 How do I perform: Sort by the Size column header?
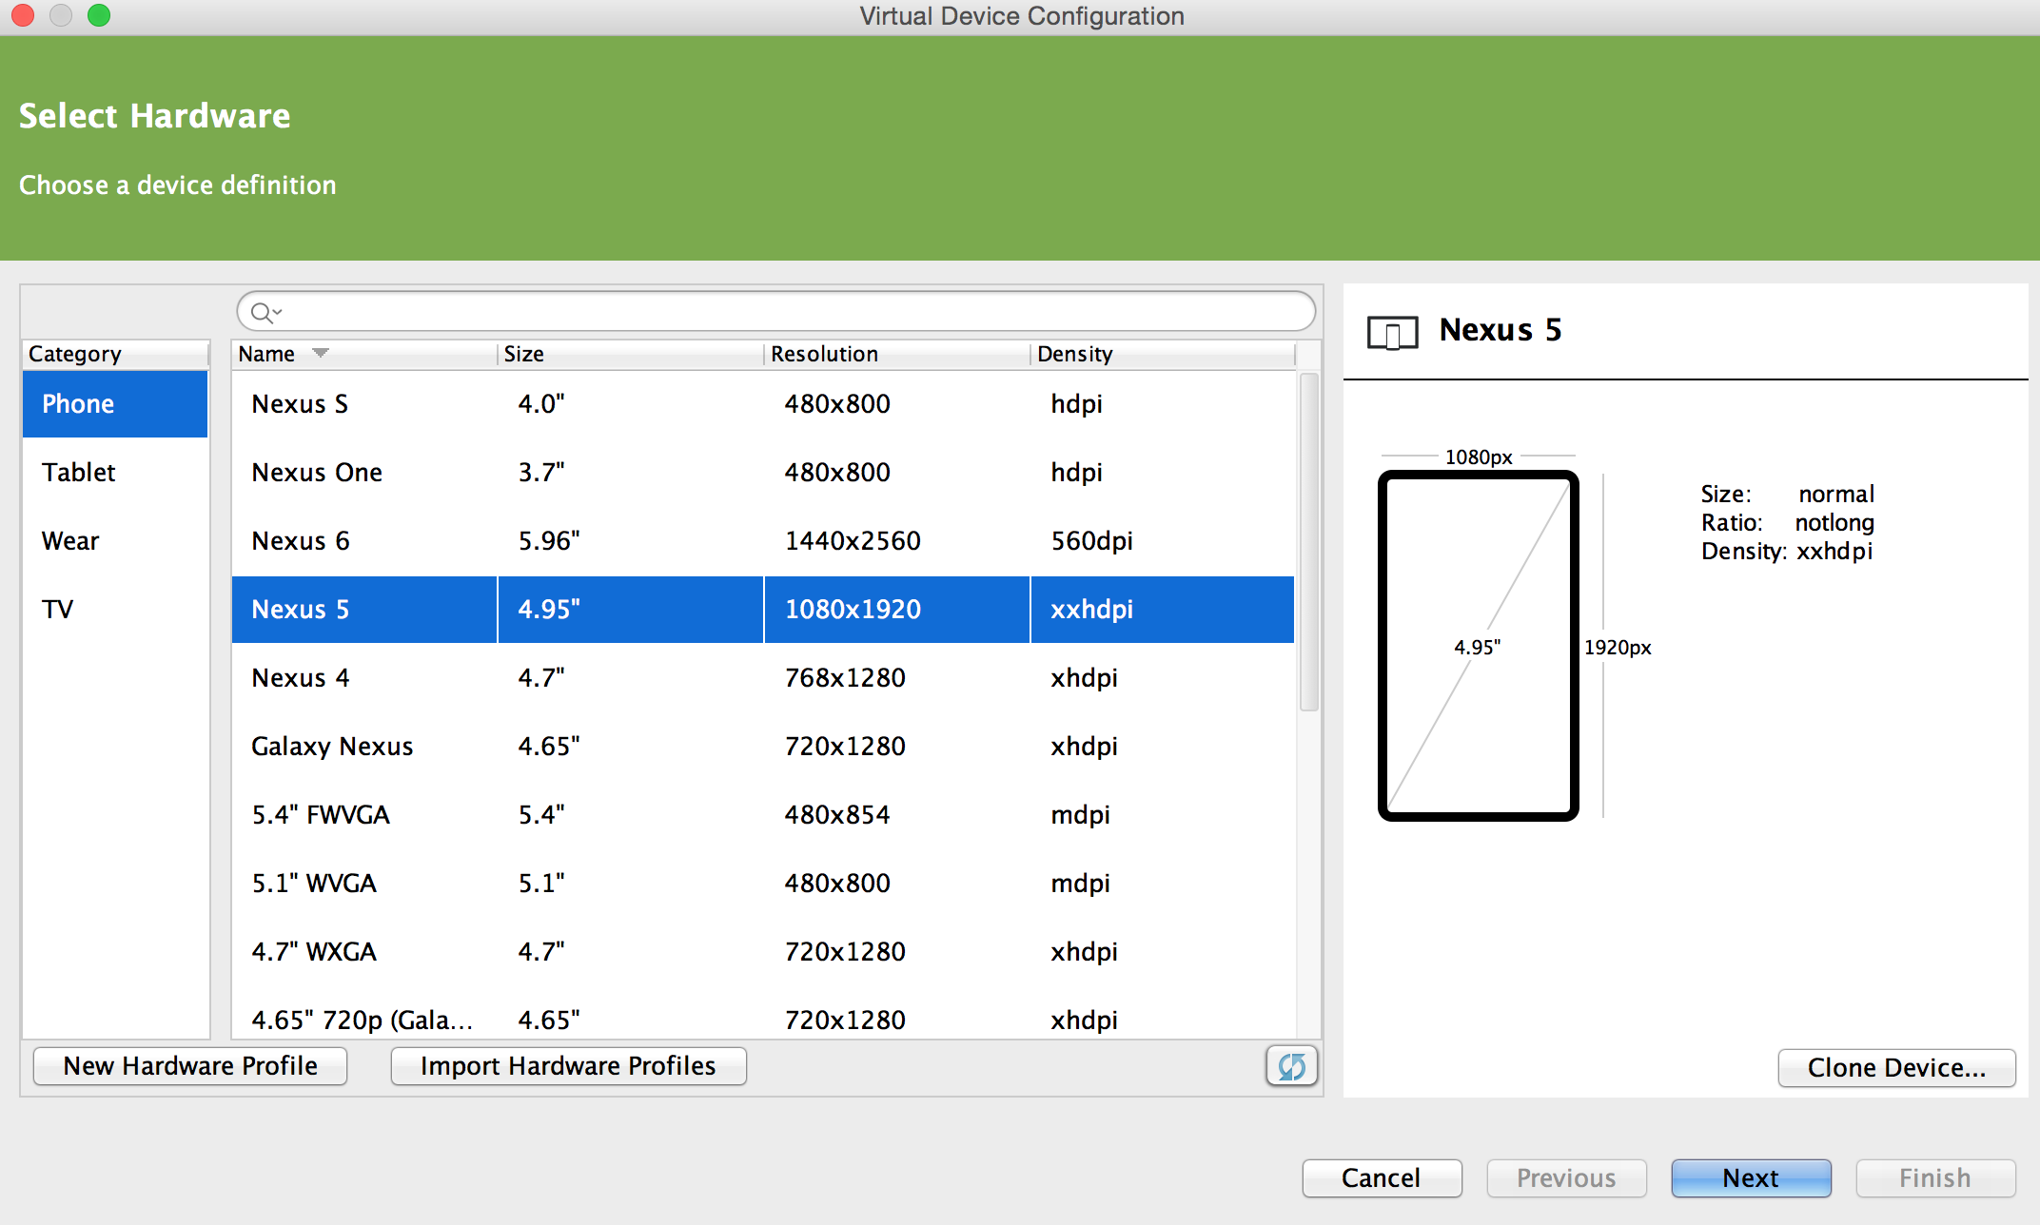click(630, 354)
